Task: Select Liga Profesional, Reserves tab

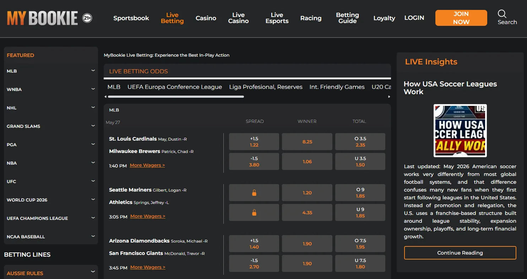Action: click(x=266, y=87)
